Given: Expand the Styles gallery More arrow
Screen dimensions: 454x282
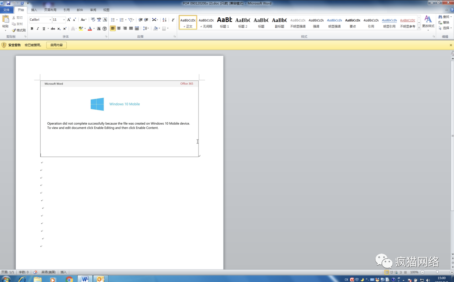Looking at the screenshot, I should (419, 27).
